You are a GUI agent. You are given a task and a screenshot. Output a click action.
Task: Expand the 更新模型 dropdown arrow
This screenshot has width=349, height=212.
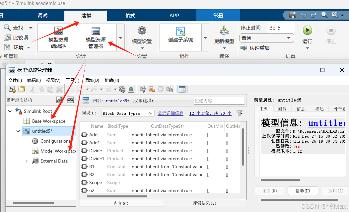[x=224, y=48]
